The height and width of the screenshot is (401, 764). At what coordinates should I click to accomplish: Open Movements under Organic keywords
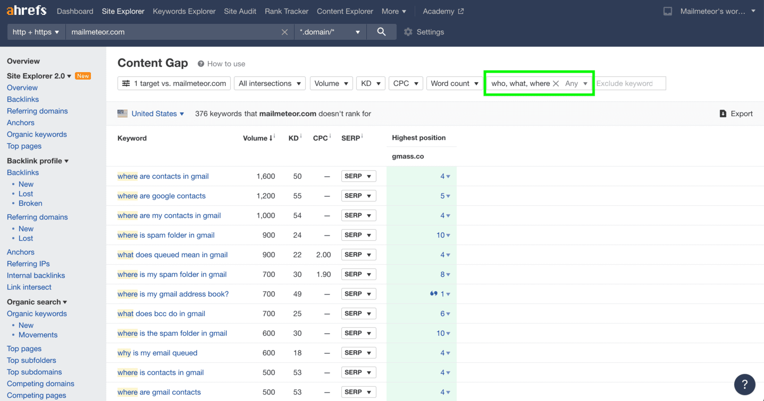point(38,335)
